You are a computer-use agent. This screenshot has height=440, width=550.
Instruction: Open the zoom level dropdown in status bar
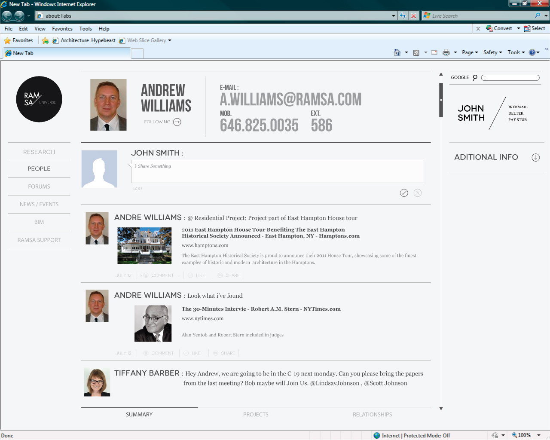click(x=538, y=435)
